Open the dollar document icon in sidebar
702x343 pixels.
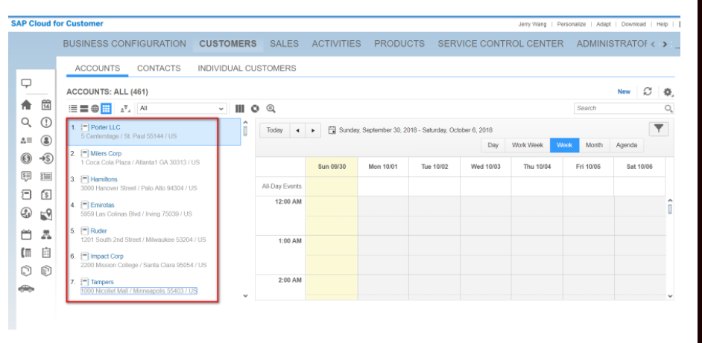pos(46,194)
